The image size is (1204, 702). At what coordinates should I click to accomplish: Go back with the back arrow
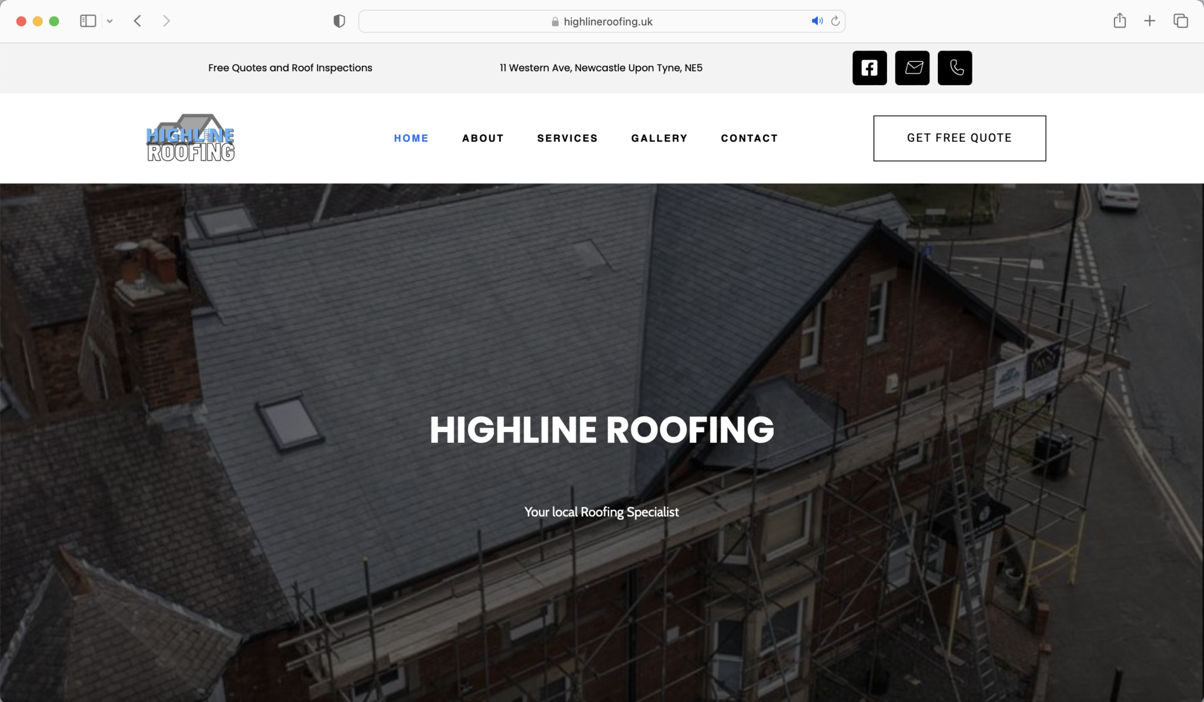point(138,21)
